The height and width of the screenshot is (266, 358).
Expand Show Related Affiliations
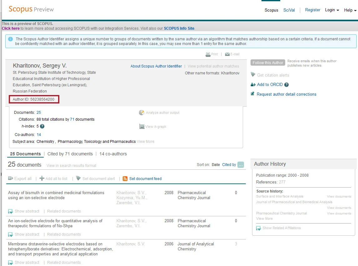(x=282, y=228)
